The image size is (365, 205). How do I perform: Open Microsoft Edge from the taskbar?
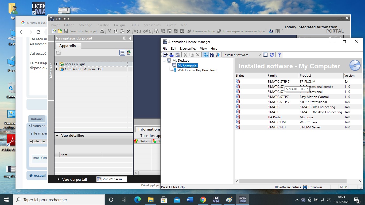pyautogui.click(x=137, y=200)
